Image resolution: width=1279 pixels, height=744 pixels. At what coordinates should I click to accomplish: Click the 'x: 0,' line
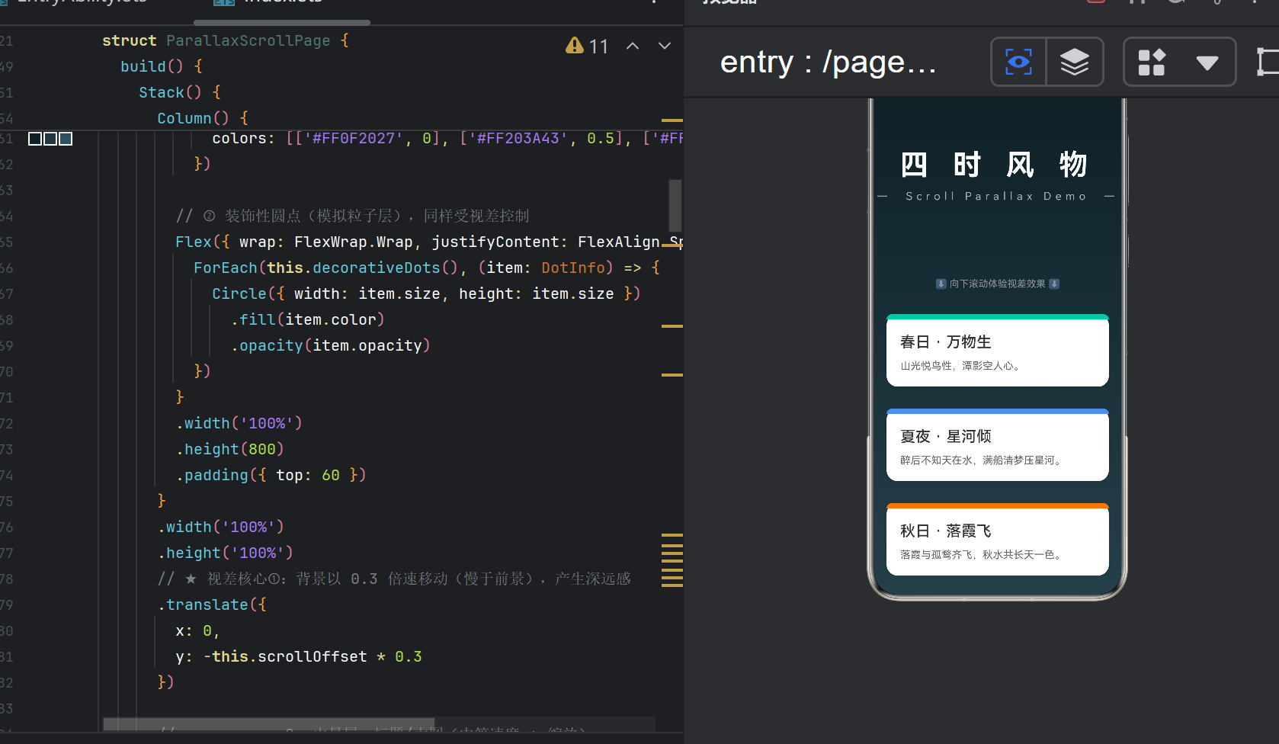coord(197,630)
